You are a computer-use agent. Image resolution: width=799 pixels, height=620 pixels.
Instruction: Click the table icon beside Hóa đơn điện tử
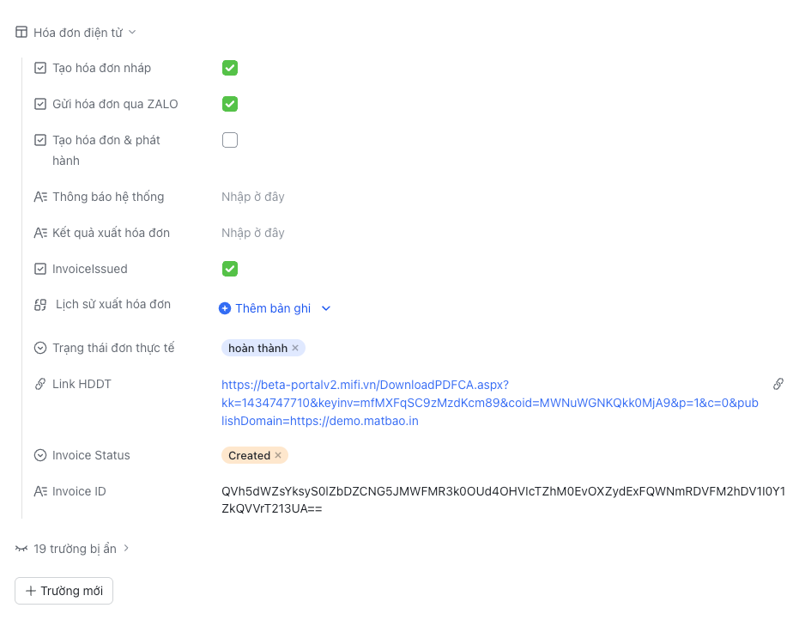[21, 33]
